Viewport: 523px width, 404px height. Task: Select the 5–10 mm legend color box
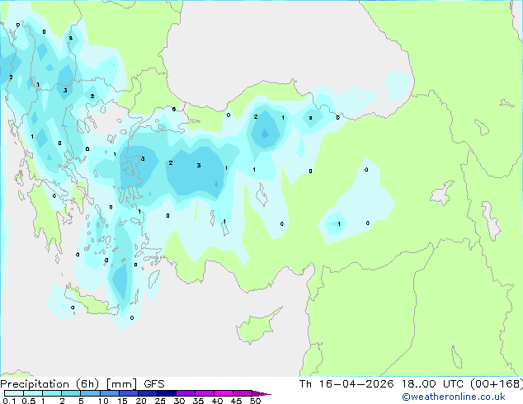(x=90, y=393)
